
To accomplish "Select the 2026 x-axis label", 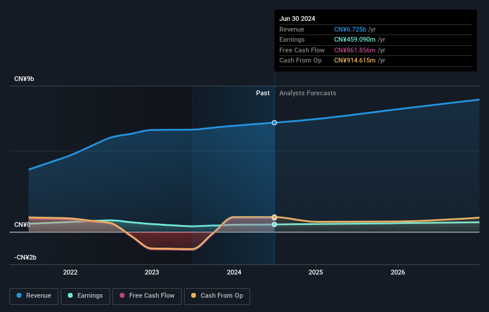I will pos(398,272).
